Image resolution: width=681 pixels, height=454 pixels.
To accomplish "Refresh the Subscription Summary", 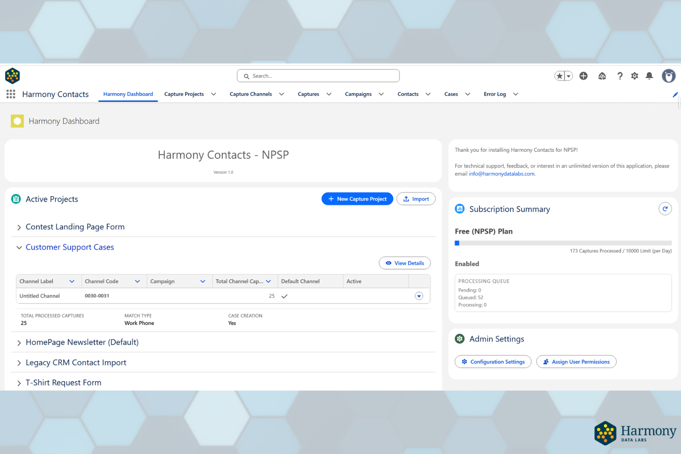I will coord(665,209).
